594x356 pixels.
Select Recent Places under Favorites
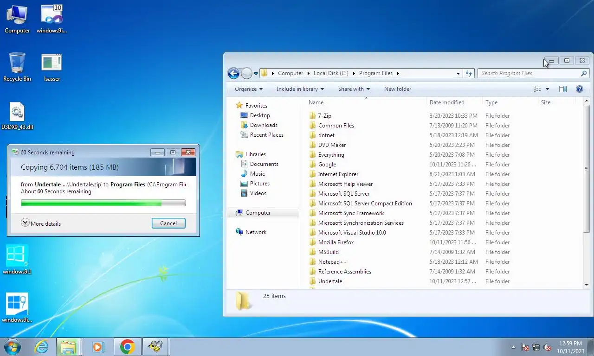pos(266,134)
